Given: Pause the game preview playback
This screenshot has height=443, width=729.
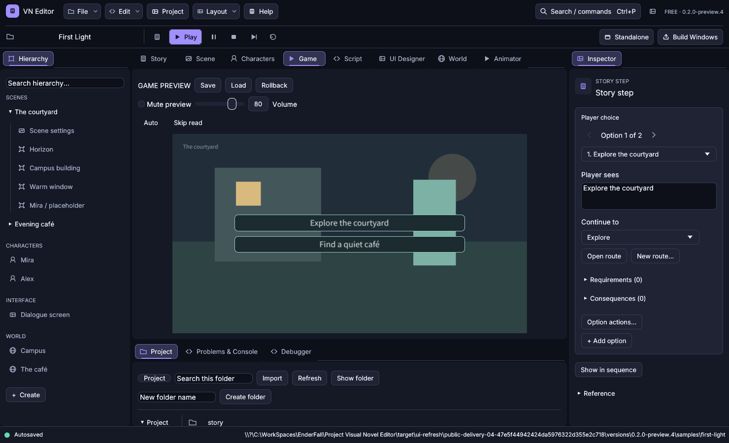Looking at the screenshot, I should 214,37.
